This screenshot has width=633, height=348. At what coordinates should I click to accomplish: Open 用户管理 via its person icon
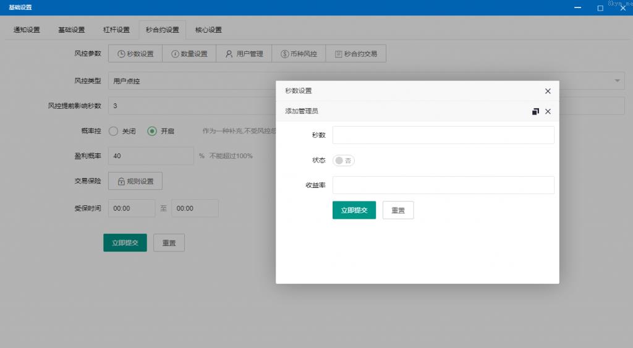point(229,54)
